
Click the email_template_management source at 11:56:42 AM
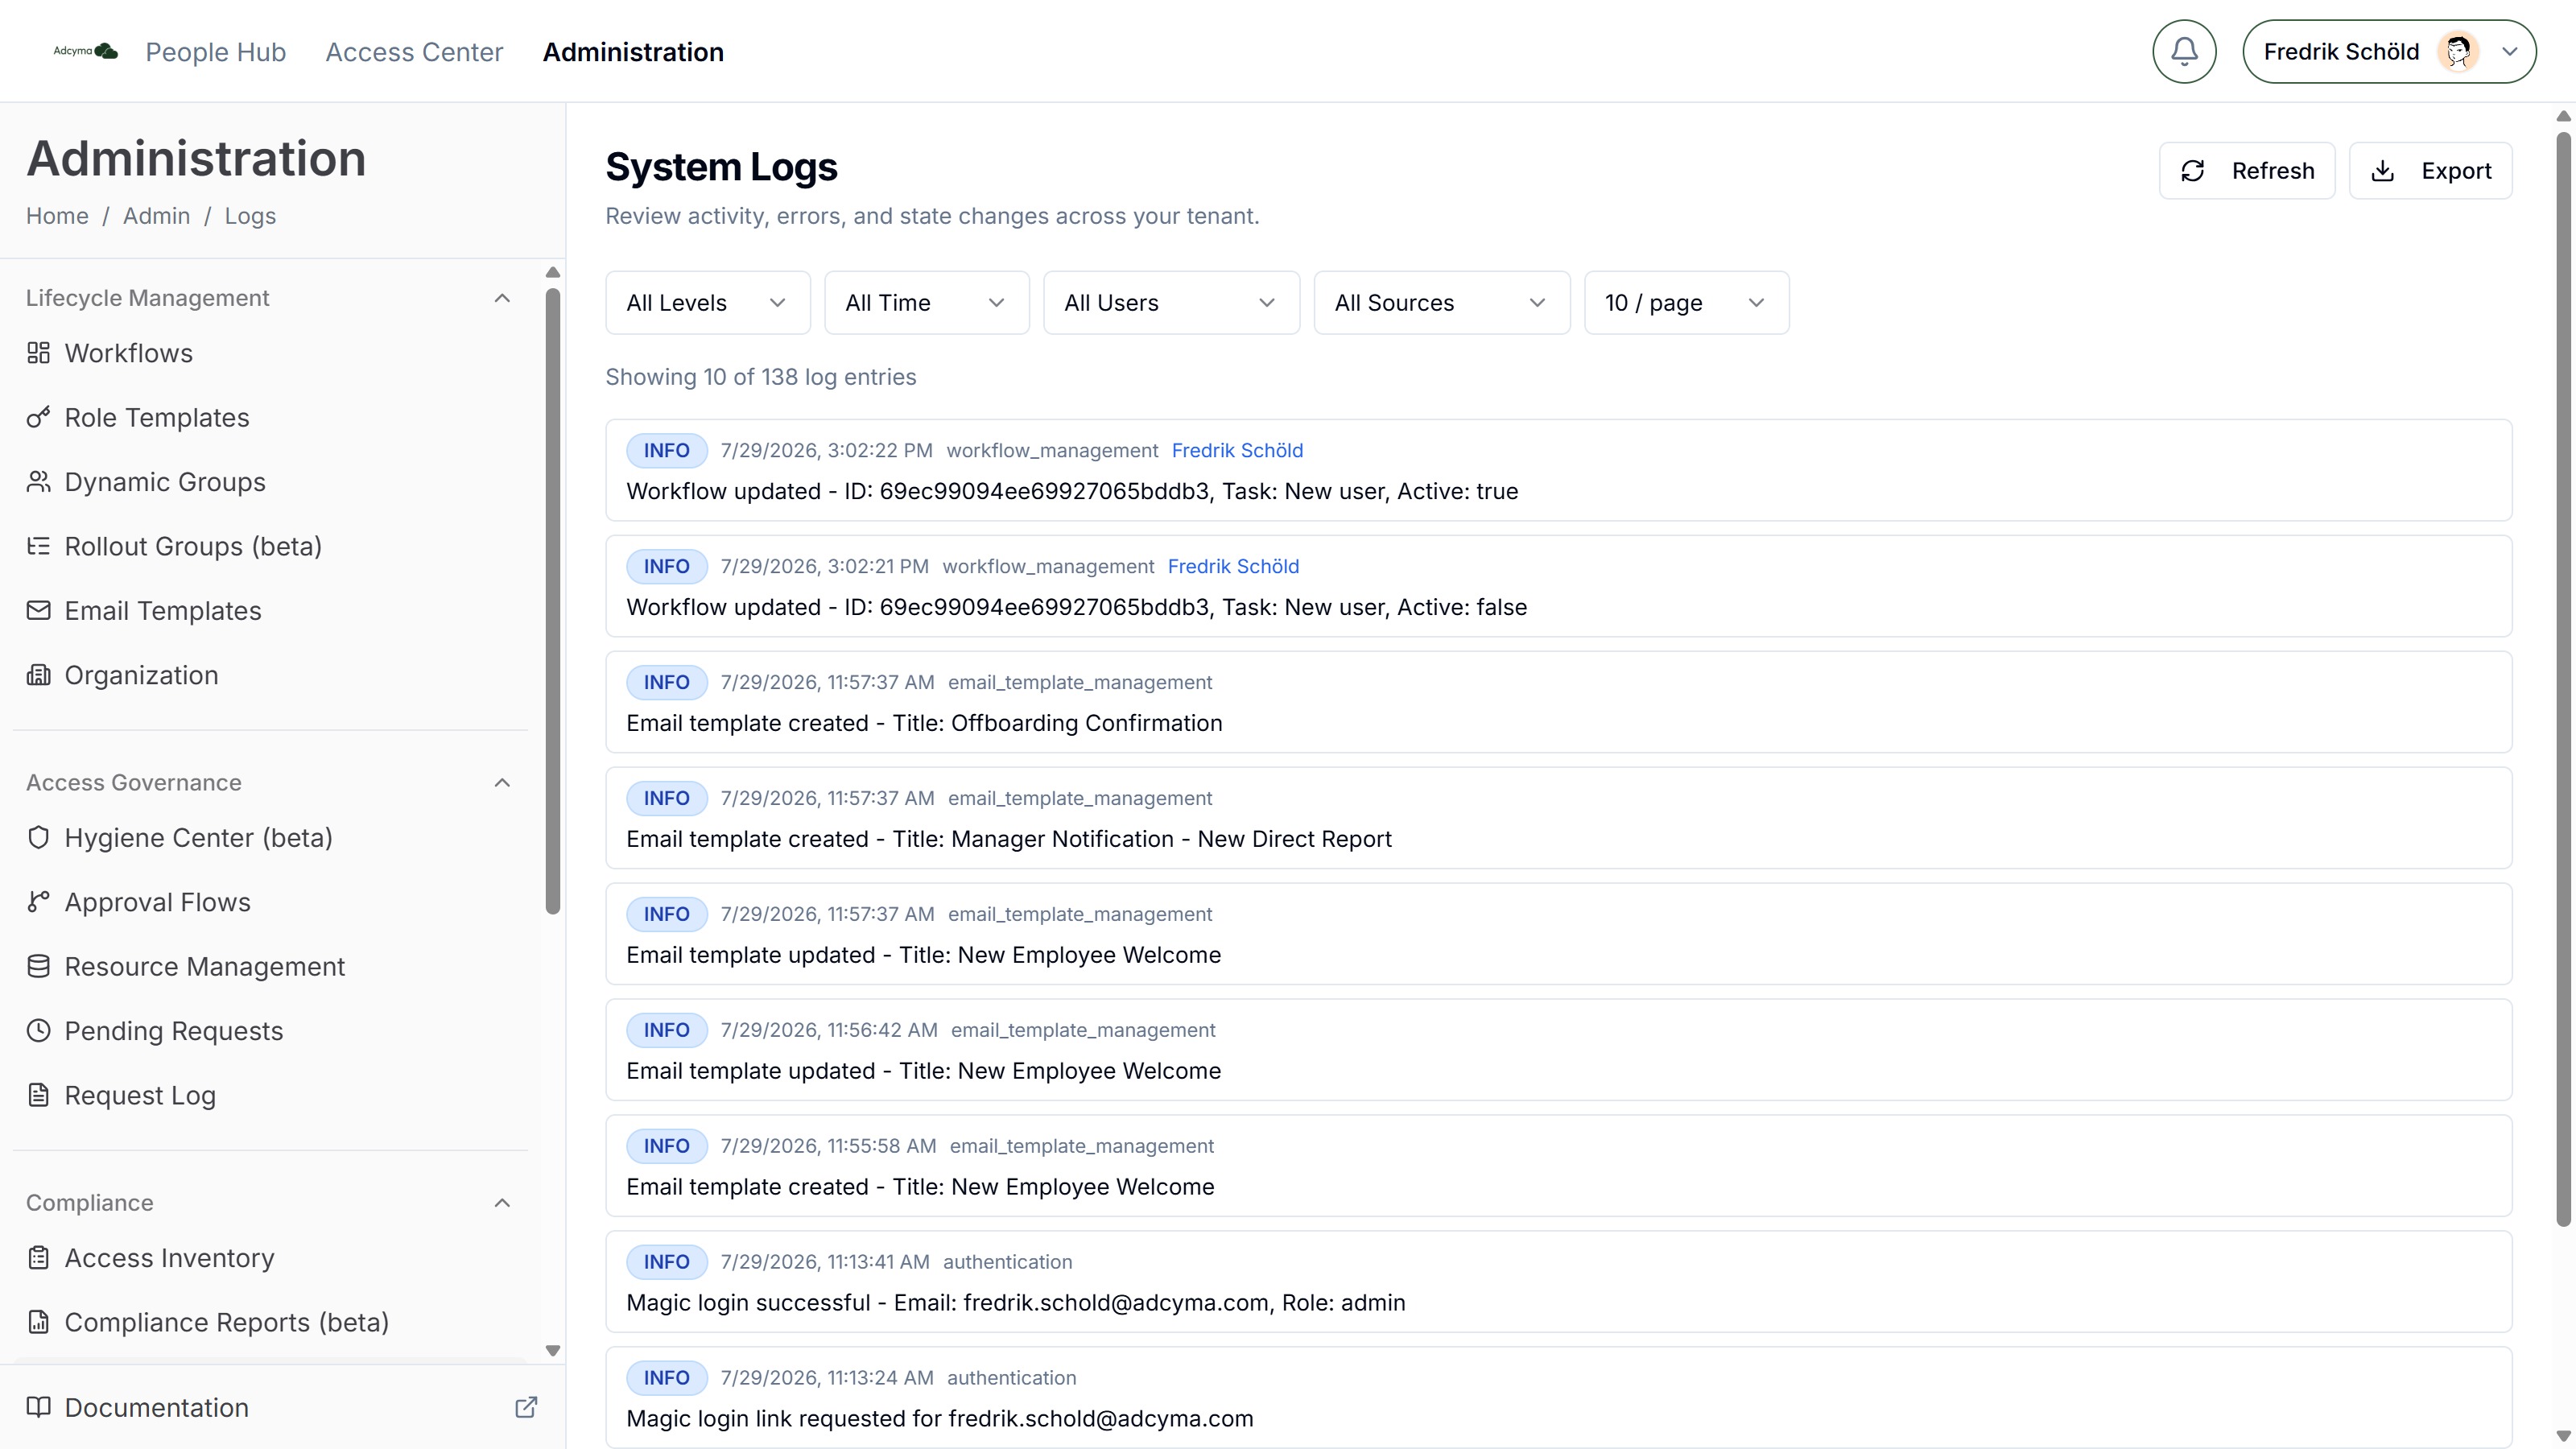1083,1030
